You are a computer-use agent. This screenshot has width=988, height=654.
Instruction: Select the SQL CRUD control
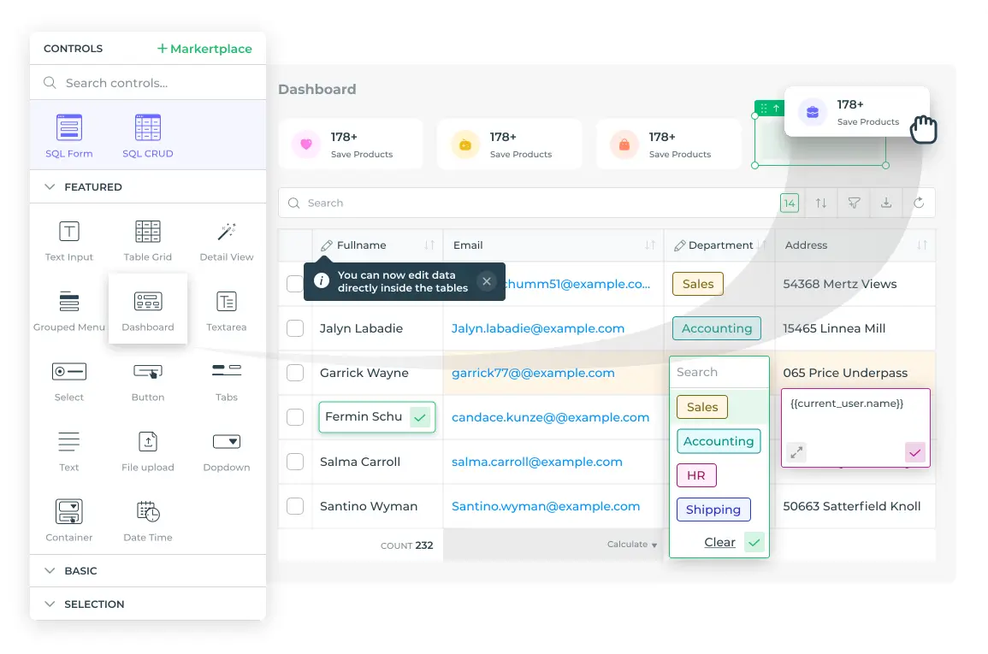147,134
